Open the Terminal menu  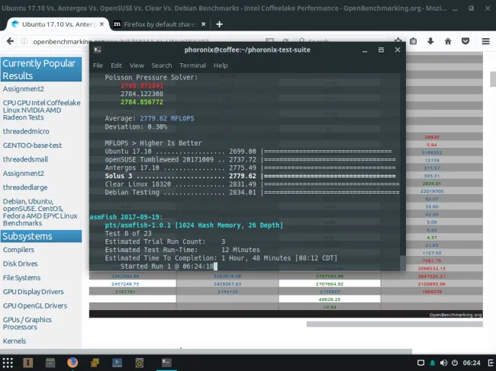[192, 66]
